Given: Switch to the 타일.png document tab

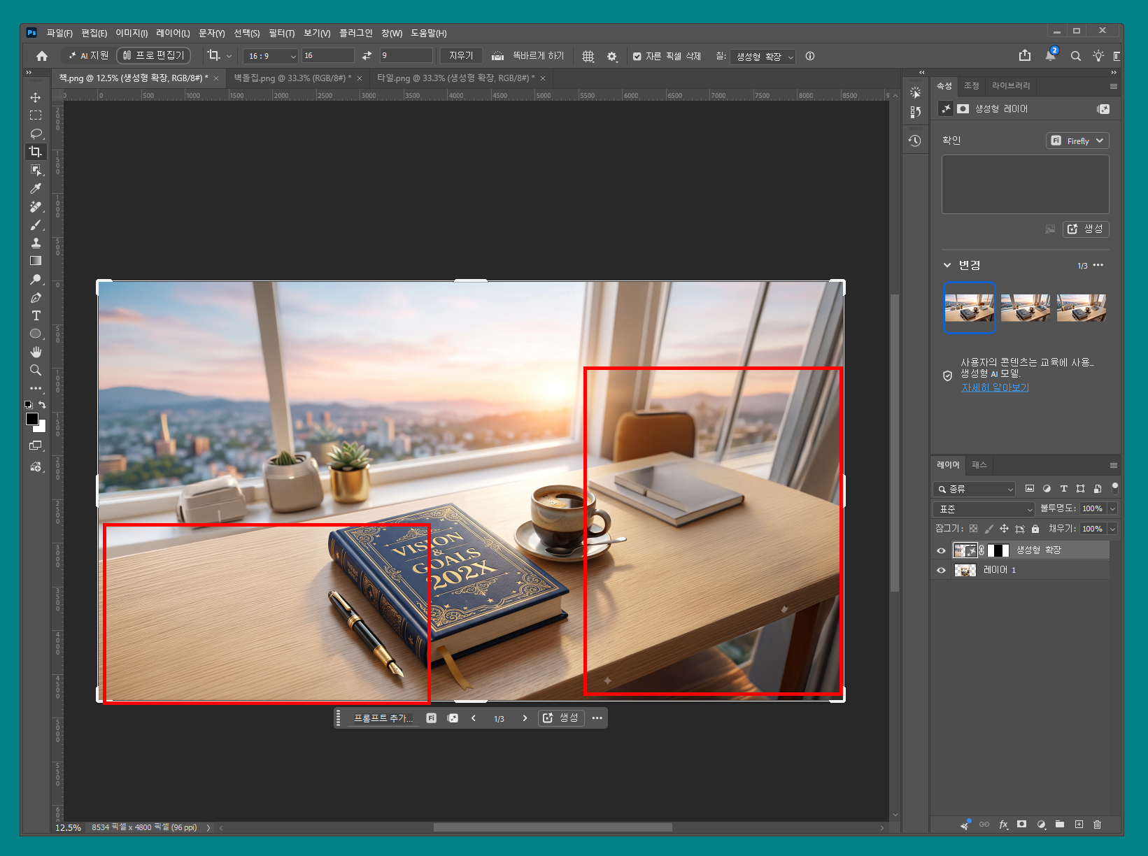Looking at the screenshot, I should pos(455,78).
